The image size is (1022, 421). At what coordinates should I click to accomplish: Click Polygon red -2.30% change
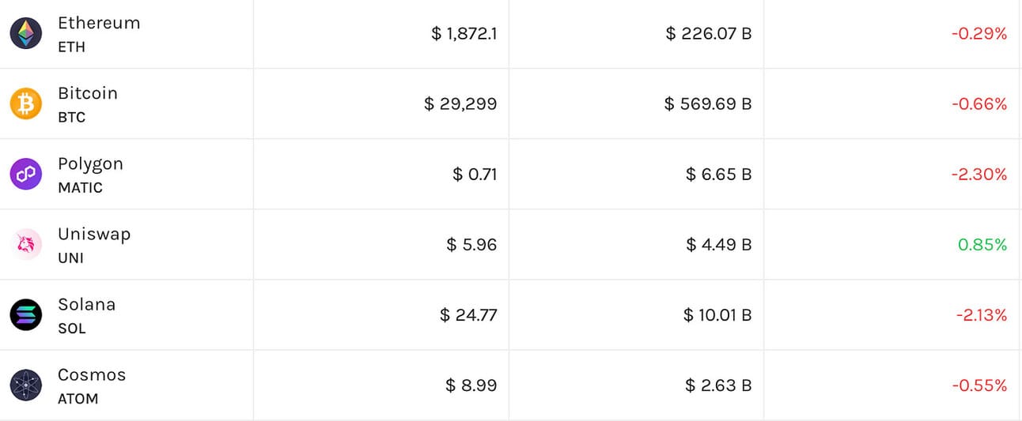click(979, 175)
